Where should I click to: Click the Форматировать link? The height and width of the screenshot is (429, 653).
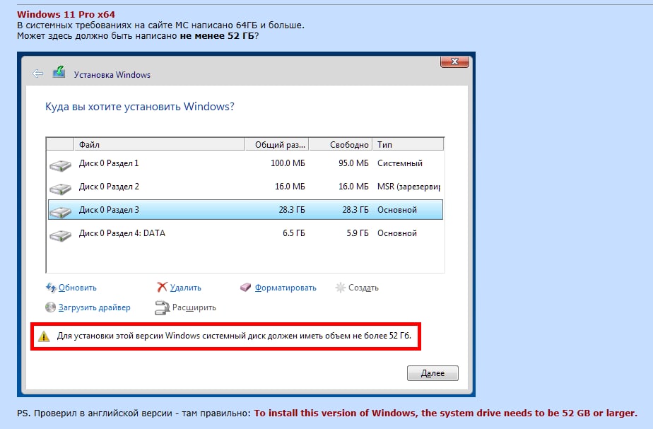pos(286,288)
